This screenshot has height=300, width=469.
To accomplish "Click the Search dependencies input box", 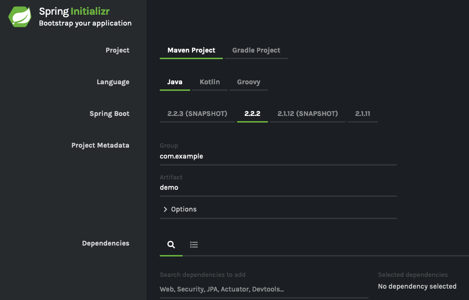I will [264, 289].
